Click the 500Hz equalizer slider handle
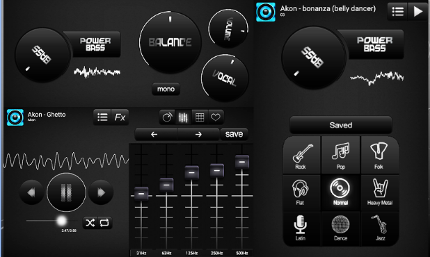Screen dimensions: 430x257 (242, 162)
